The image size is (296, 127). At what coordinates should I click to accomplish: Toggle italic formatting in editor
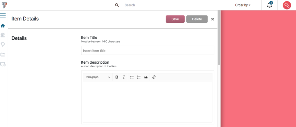tap(124, 77)
